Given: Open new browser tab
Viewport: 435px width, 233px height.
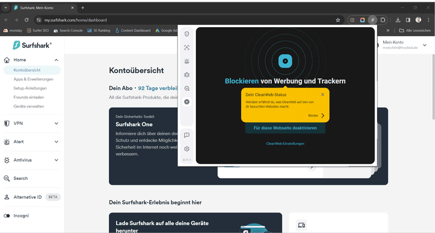Looking at the screenshot, I should pos(83,8).
